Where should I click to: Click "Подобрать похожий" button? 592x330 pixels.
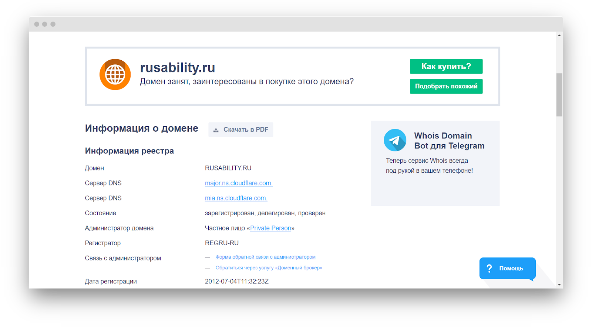[446, 86]
